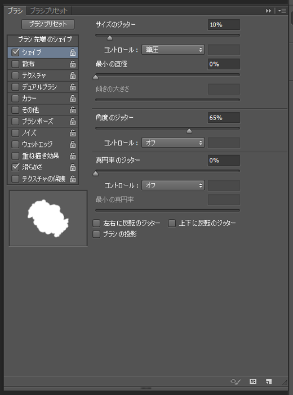Enable the カラー checkbox
The width and height of the screenshot is (293, 395).
(x=15, y=98)
